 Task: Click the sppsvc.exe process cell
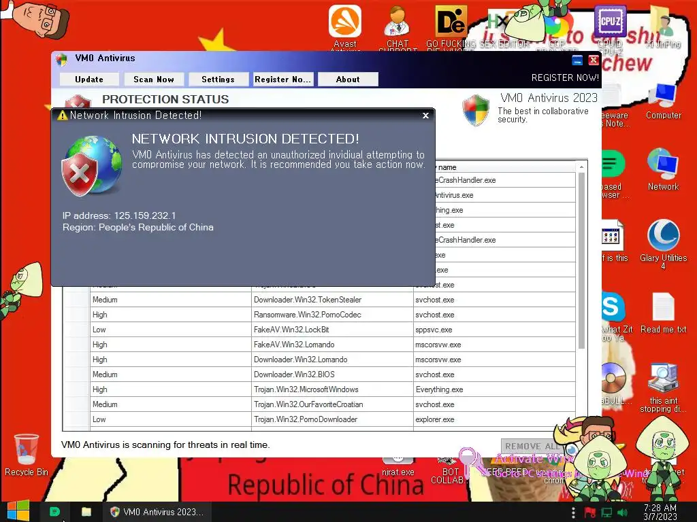click(x=494, y=330)
